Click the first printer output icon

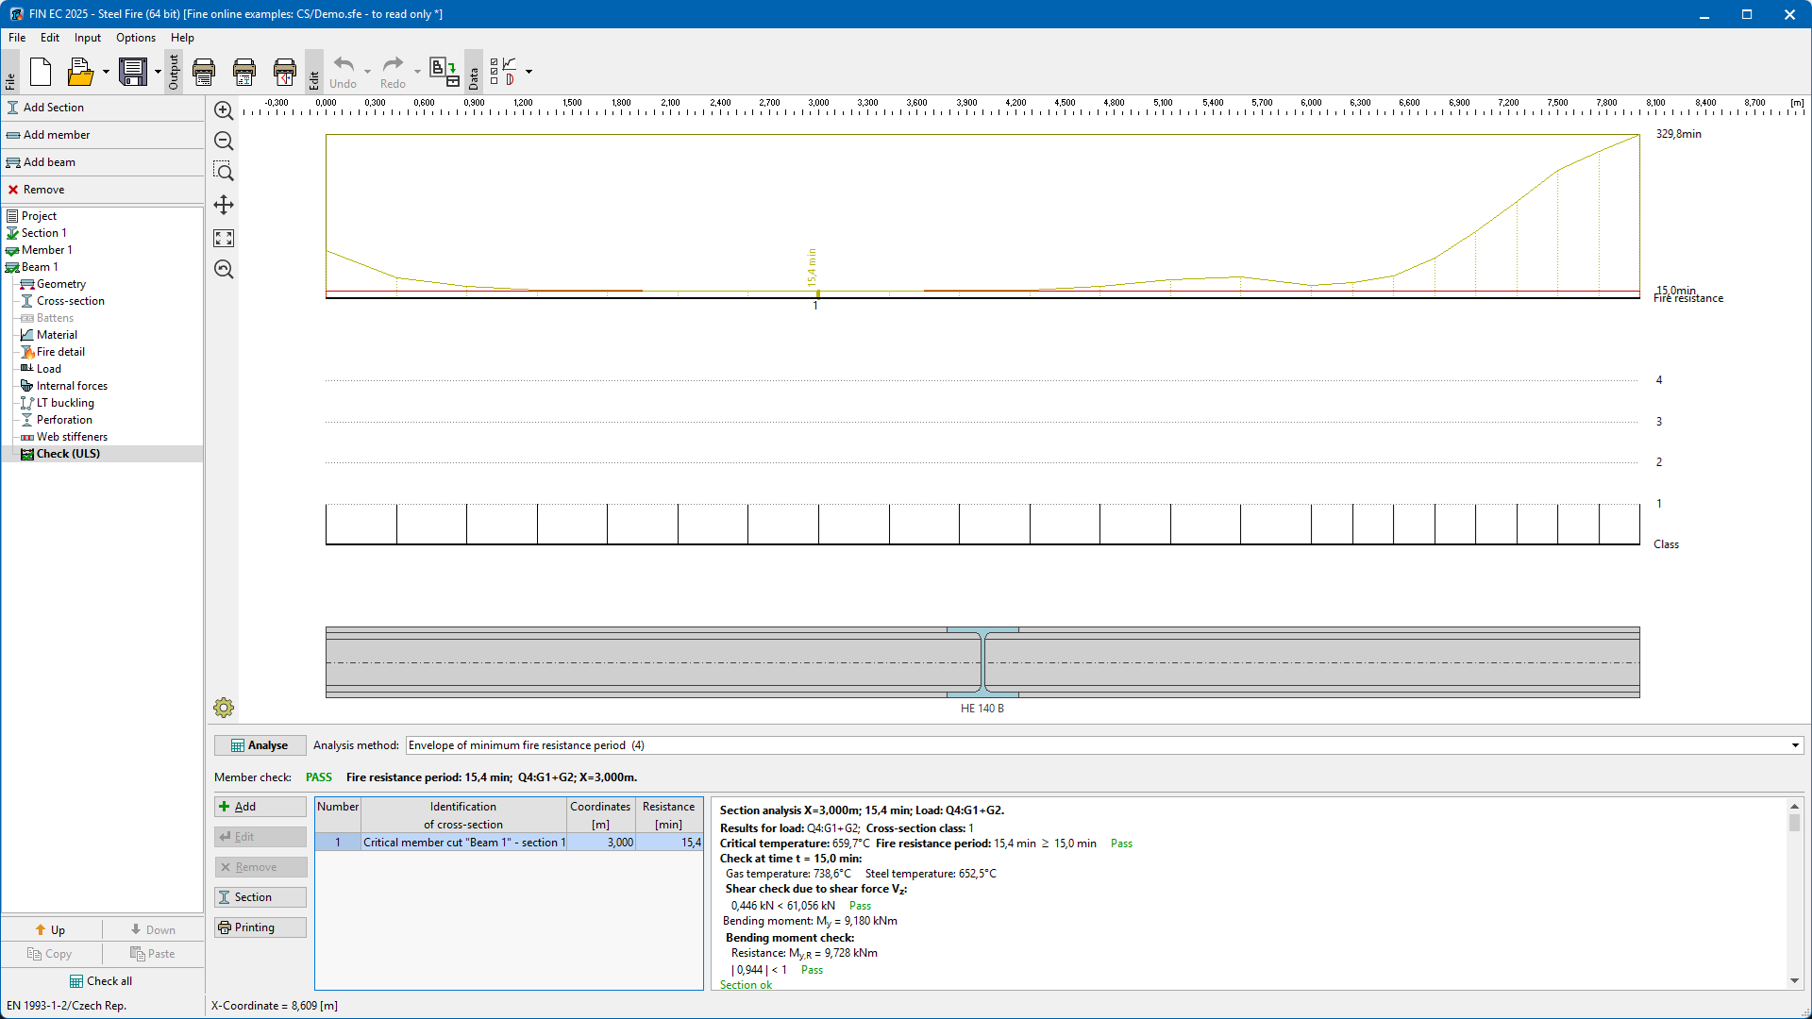point(204,72)
